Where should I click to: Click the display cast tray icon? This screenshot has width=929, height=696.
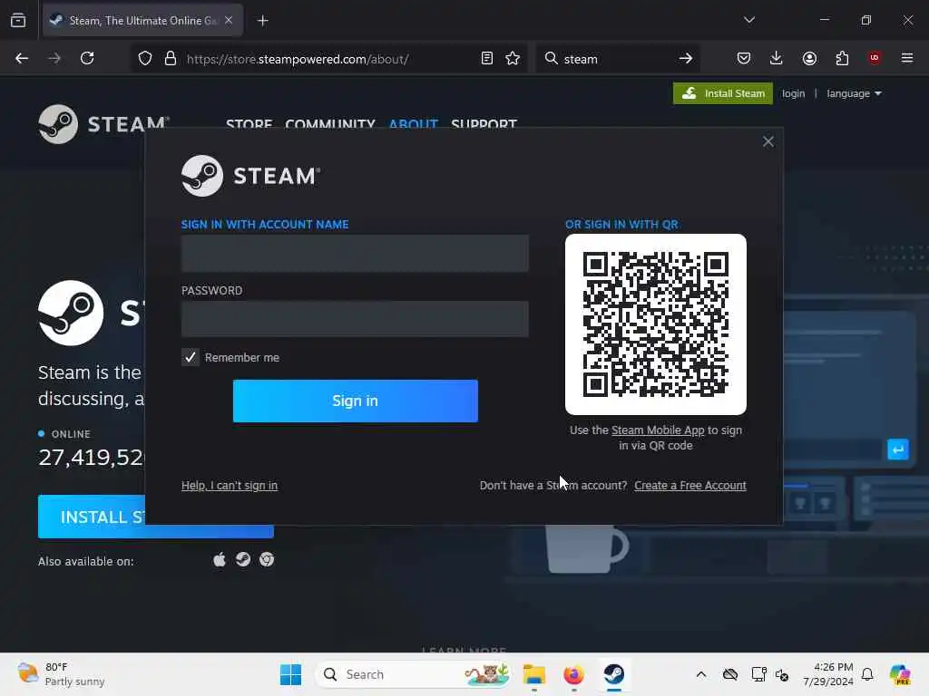coord(758,674)
